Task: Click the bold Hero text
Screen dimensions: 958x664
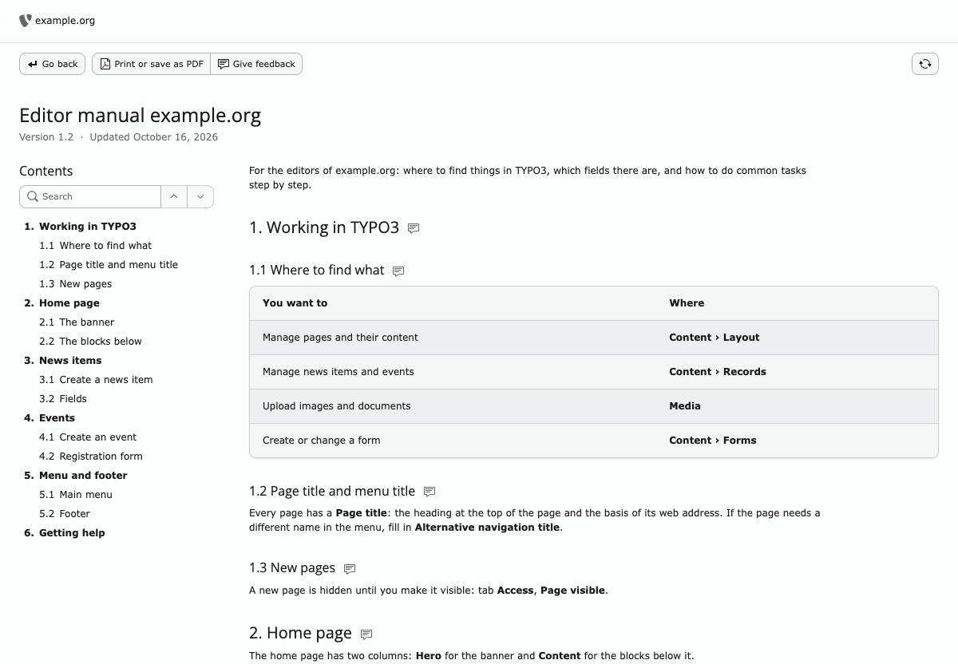Action: point(429,656)
